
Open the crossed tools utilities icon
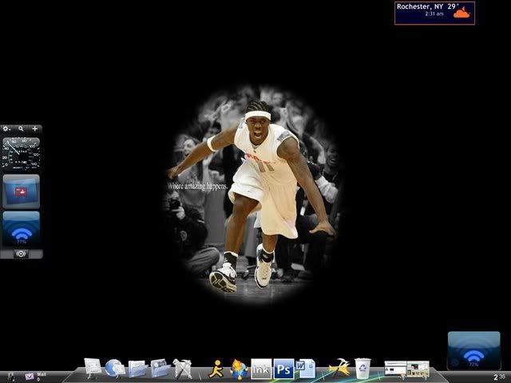tap(183, 369)
